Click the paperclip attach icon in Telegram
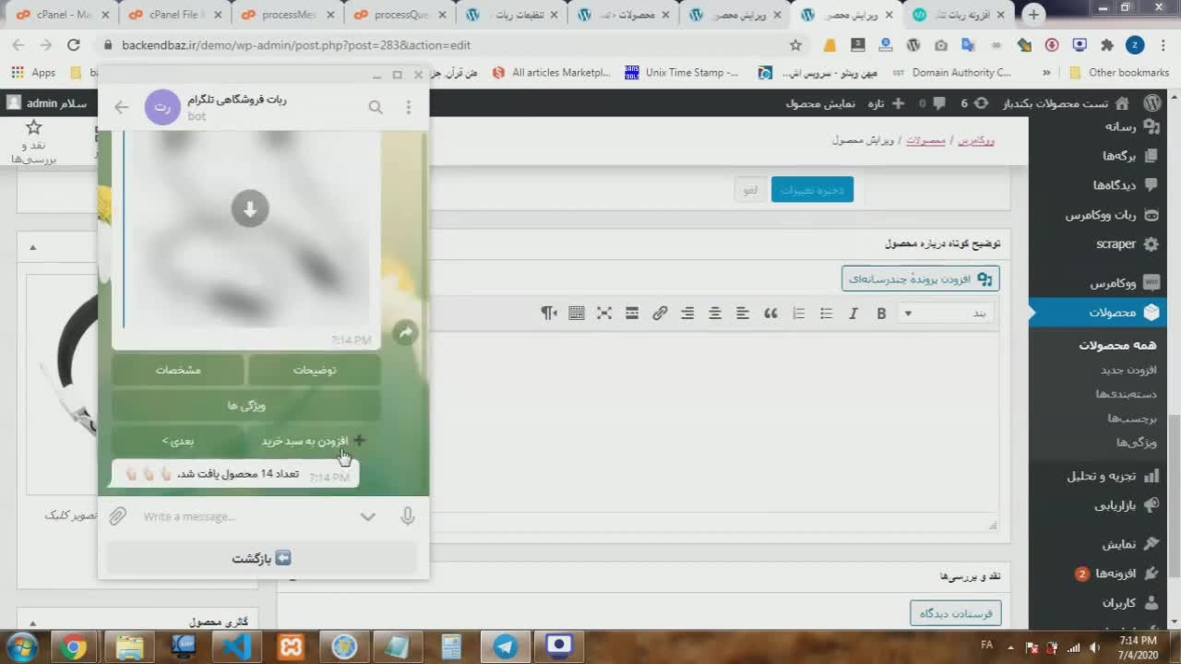 tap(117, 516)
